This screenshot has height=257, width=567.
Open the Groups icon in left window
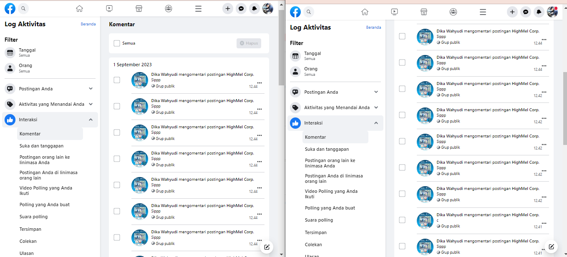pyautogui.click(x=169, y=8)
